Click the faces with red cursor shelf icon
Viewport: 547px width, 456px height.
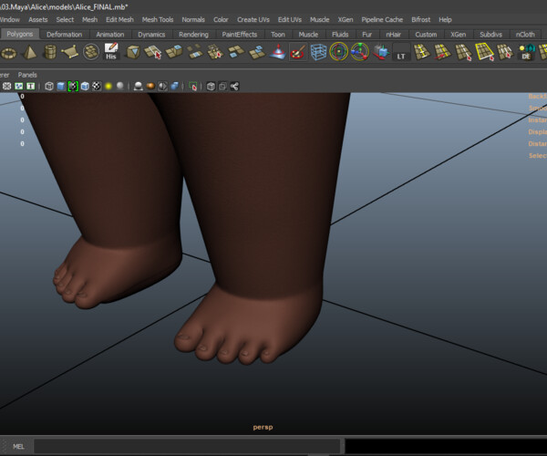(153, 52)
